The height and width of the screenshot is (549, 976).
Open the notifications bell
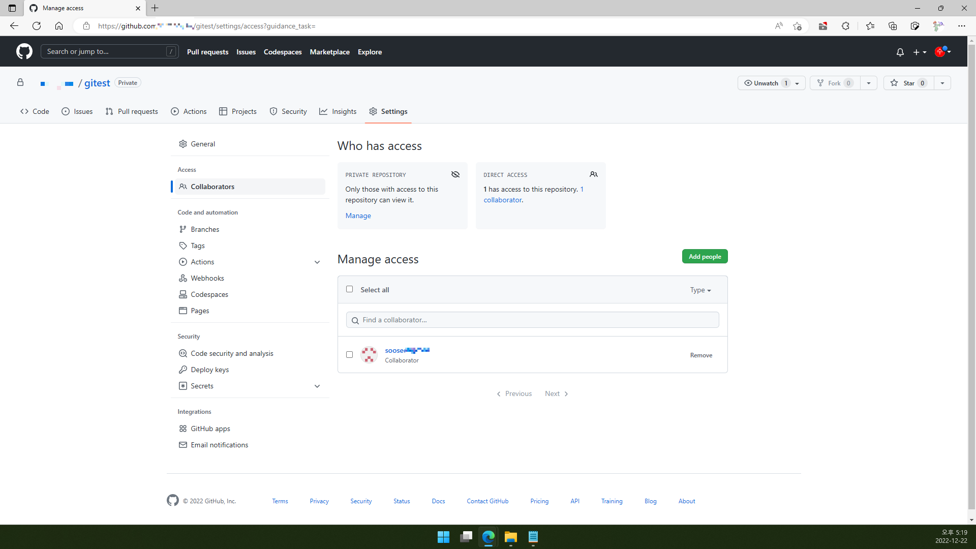900,52
